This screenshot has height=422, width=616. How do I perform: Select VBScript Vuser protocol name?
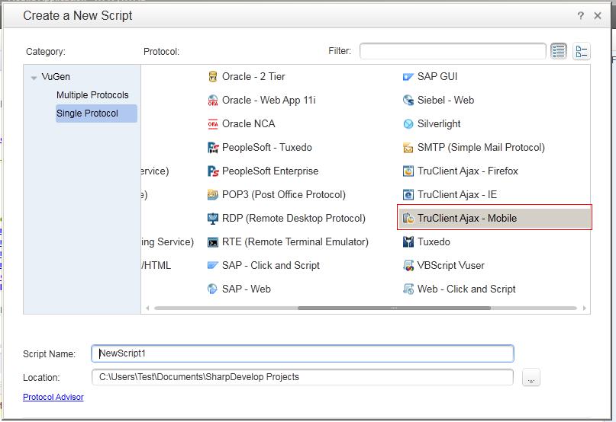pos(450,266)
